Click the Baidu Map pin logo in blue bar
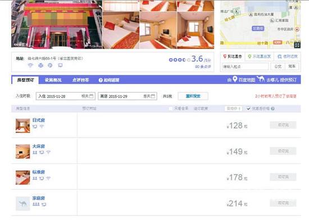309x220 pixels. tap(235, 79)
